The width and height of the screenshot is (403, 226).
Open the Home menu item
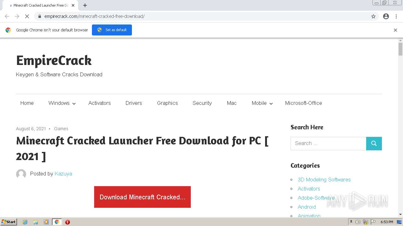coord(27,103)
